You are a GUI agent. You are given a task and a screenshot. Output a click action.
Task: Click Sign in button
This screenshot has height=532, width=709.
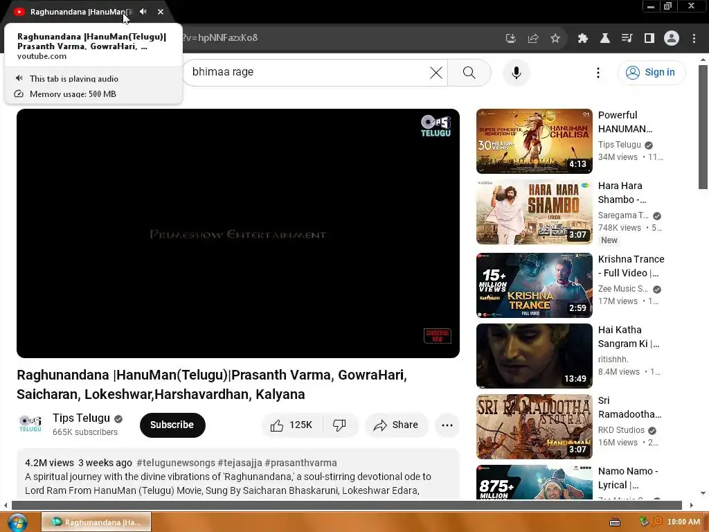(x=651, y=72)
